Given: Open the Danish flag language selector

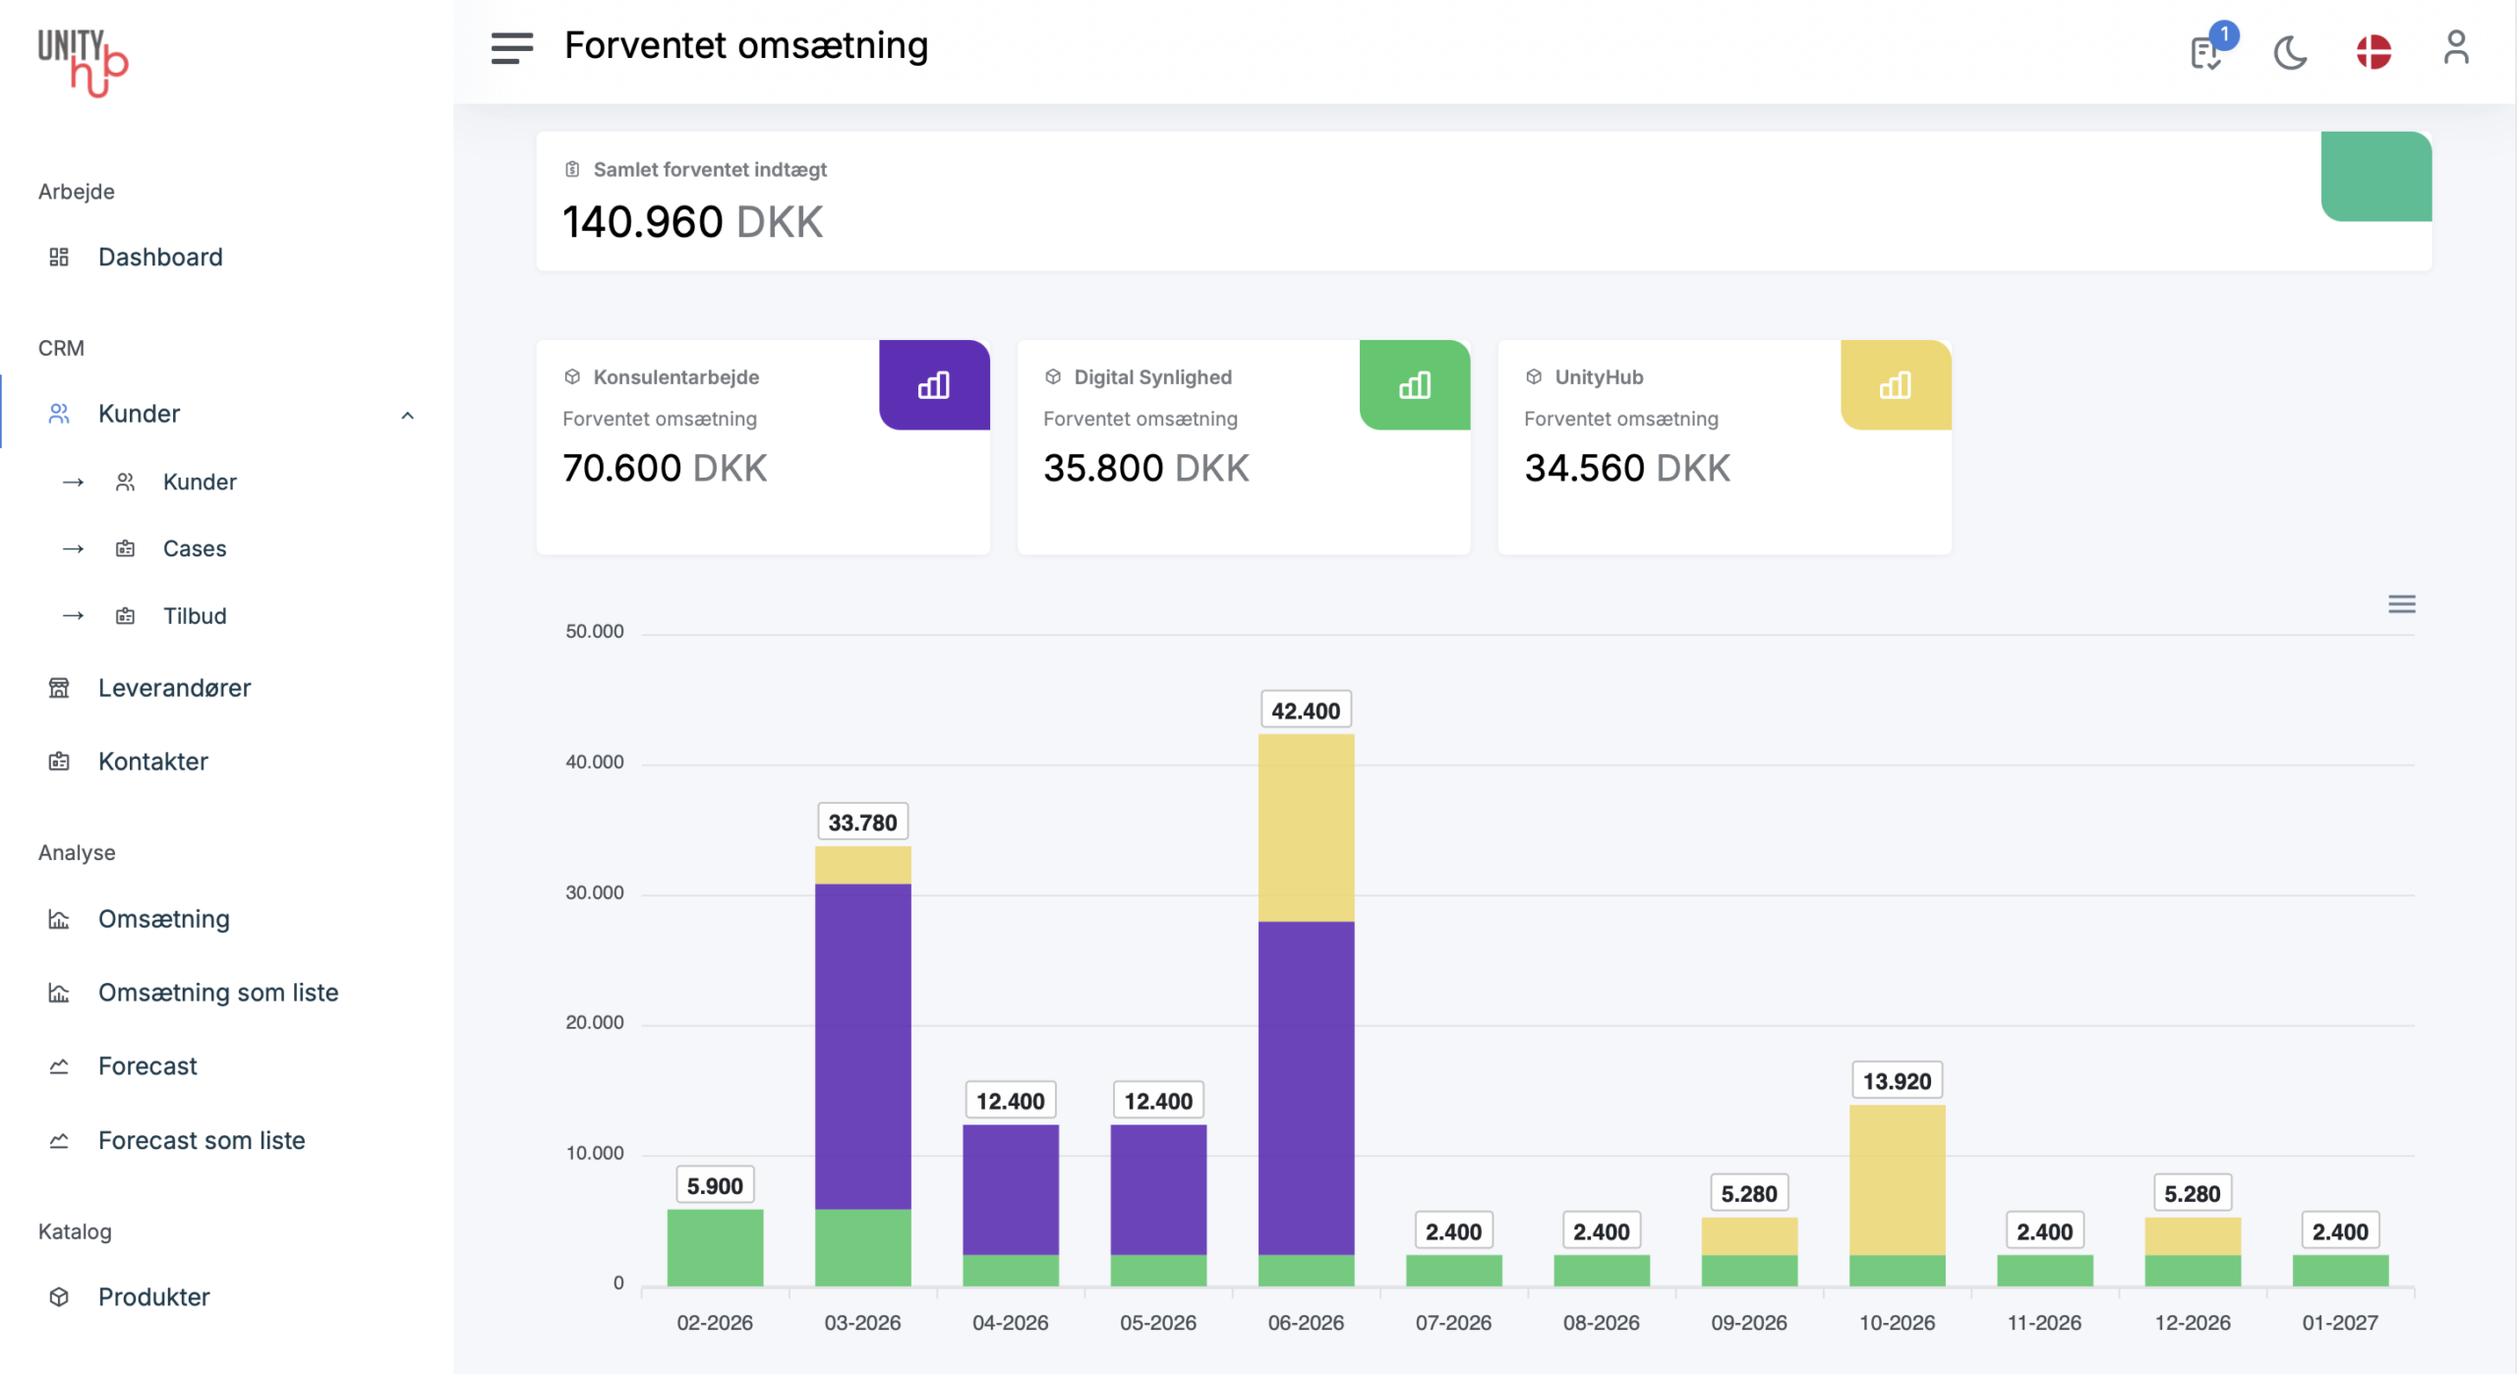Looking at the screenshot, I should click(2372, 52).
